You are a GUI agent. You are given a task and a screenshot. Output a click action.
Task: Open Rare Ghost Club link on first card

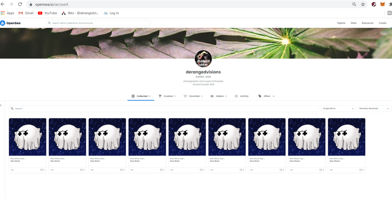(x=18, y=159)
